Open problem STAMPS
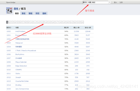The image size is (140, 91). 18,70
